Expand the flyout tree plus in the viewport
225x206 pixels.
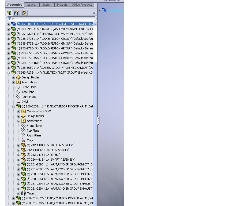coord(99,10)
